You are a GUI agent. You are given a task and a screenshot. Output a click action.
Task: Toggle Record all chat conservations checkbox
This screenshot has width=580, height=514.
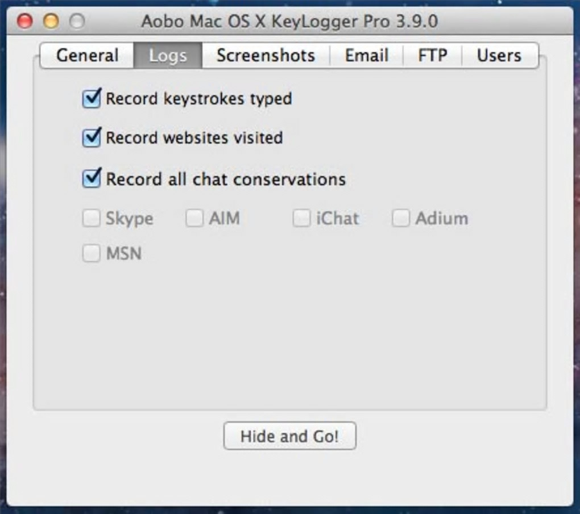click(x=92, y=179)
